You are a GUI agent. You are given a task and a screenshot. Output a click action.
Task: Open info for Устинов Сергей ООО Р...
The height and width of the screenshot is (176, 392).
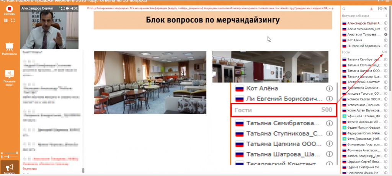click(385, 99)
